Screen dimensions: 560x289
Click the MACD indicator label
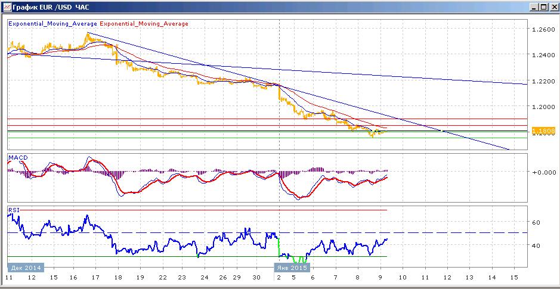(x=15, y=158)
